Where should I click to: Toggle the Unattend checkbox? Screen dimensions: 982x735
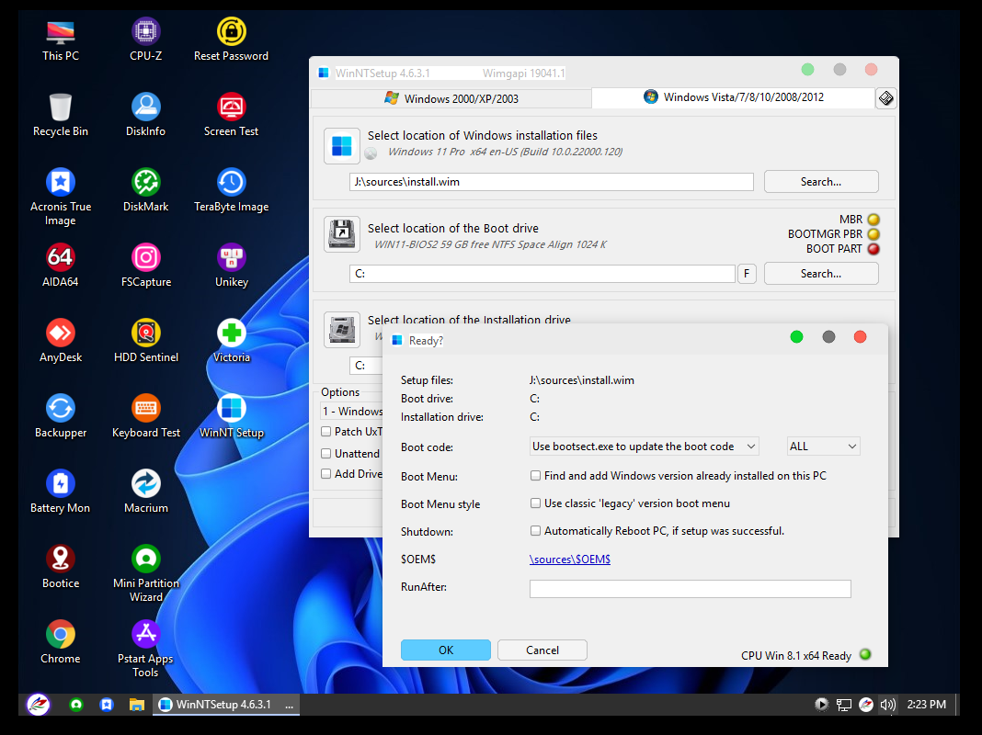point(325,453)
